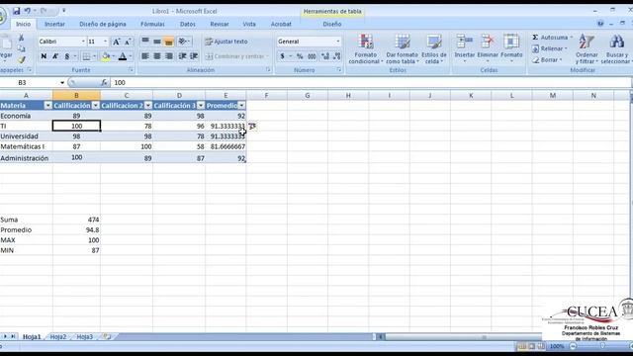This screenshot has height=356, width=633.
Task: Open the Materia column filter dropdown
Action: [48, 106]
